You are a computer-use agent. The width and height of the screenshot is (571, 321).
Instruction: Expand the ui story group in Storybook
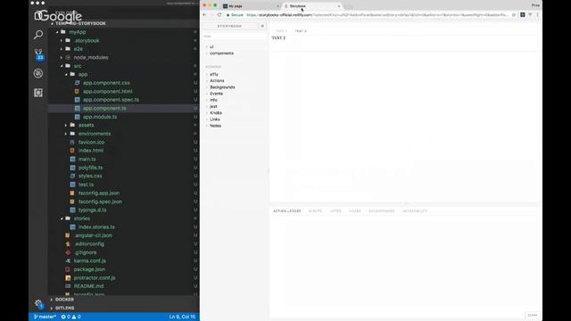click(x=211, y=46)
